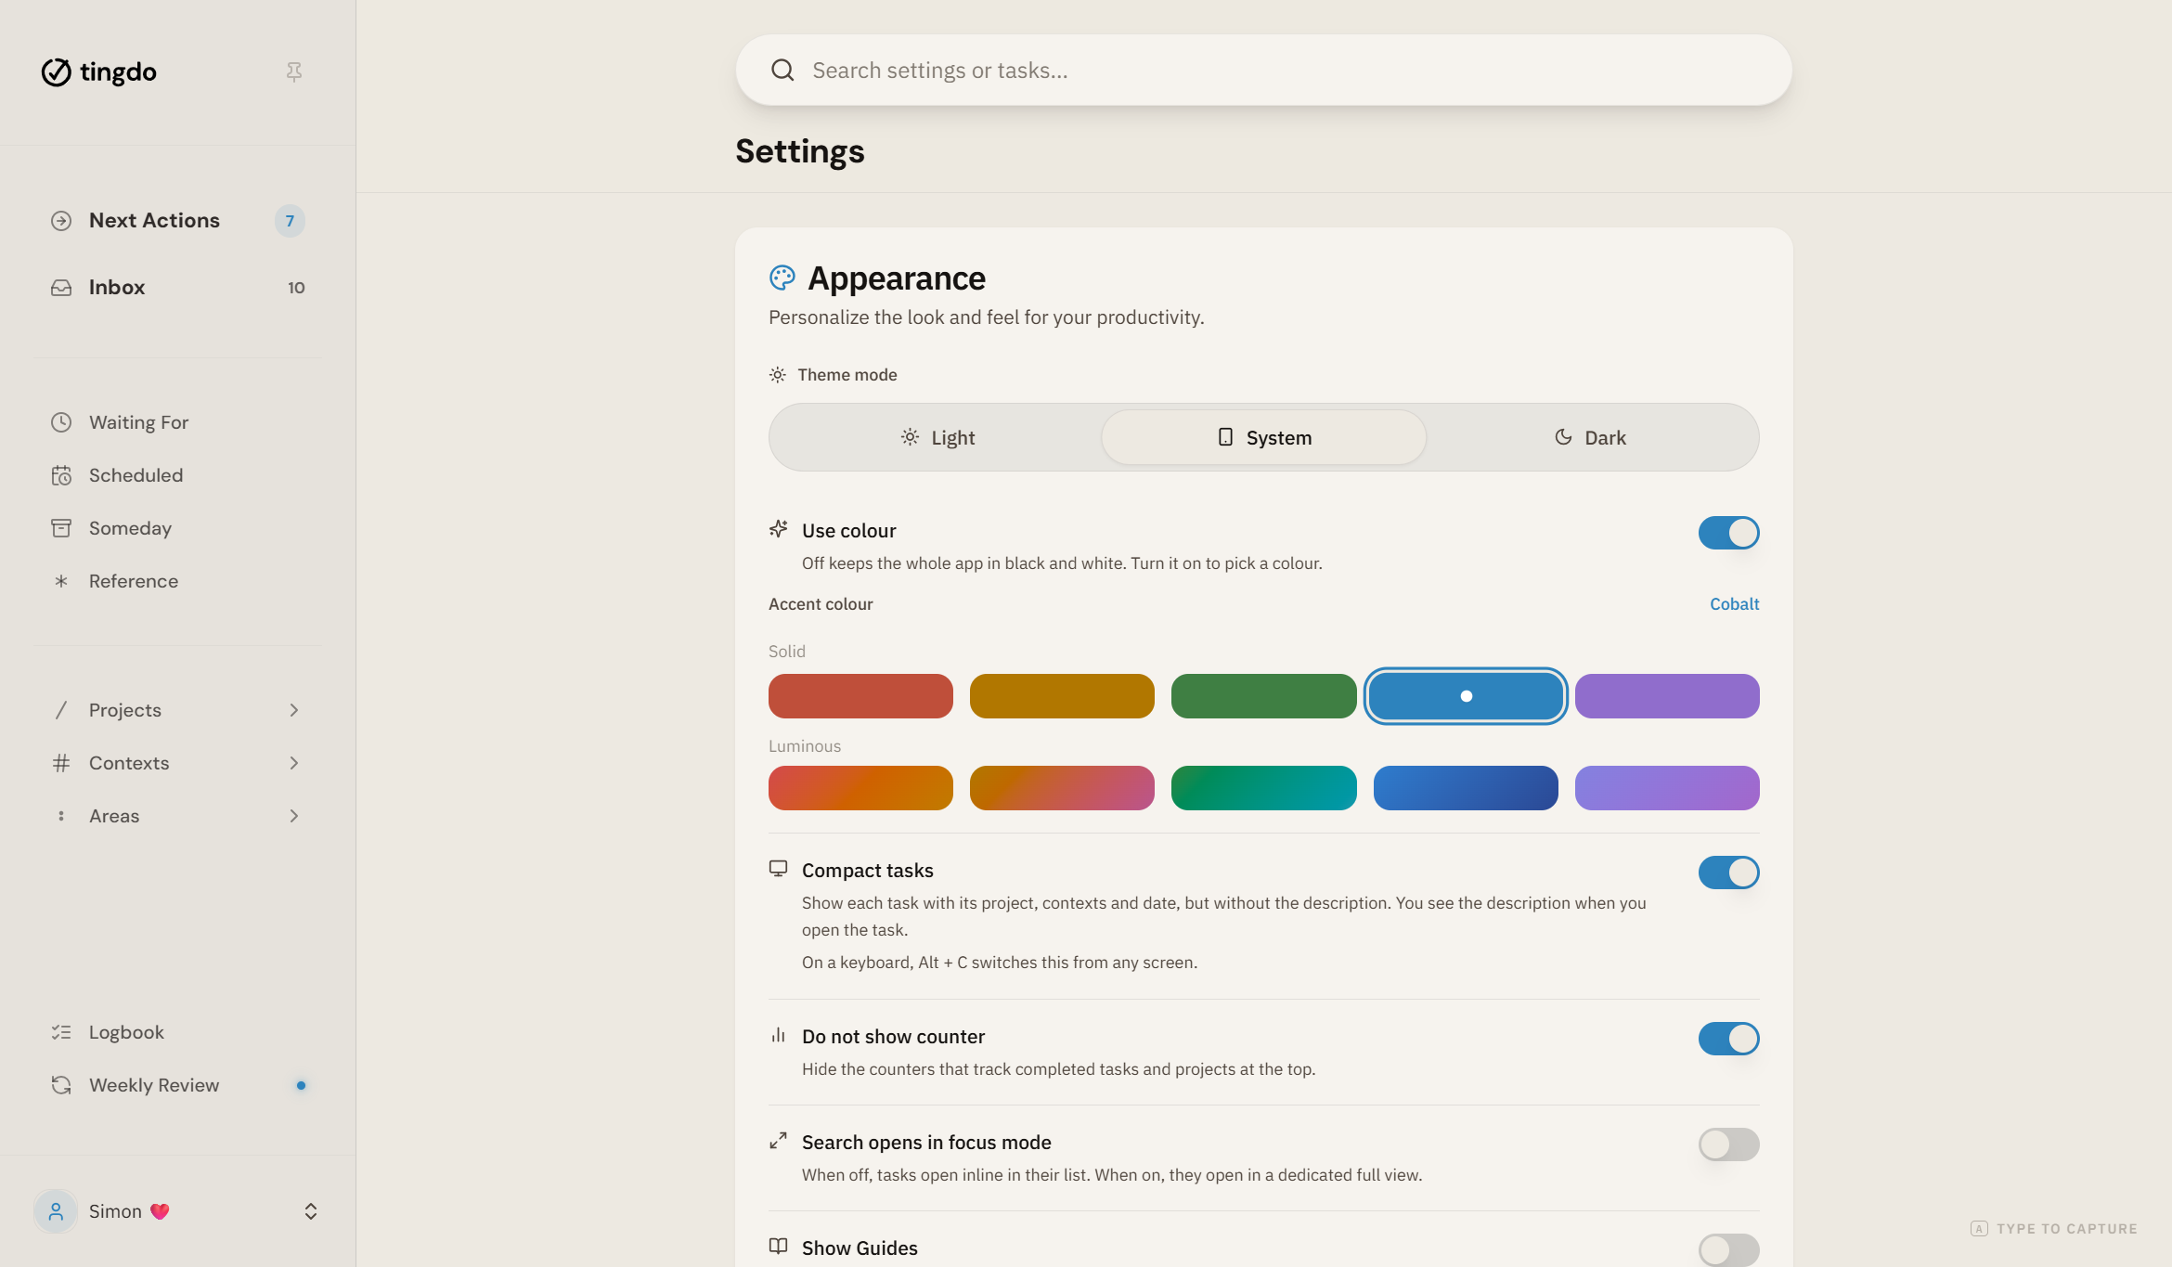Click the Inbox tray icon
2172x1267 pixels.
click(x=61, y=288)
